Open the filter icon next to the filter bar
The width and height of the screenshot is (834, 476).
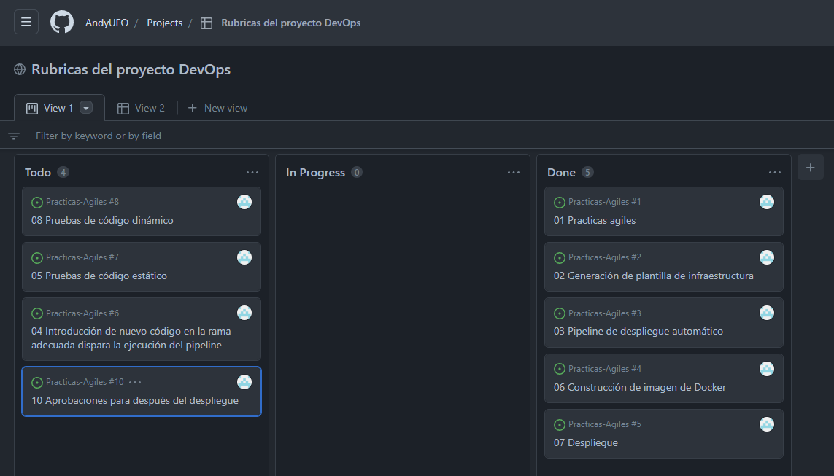[13, 136]
